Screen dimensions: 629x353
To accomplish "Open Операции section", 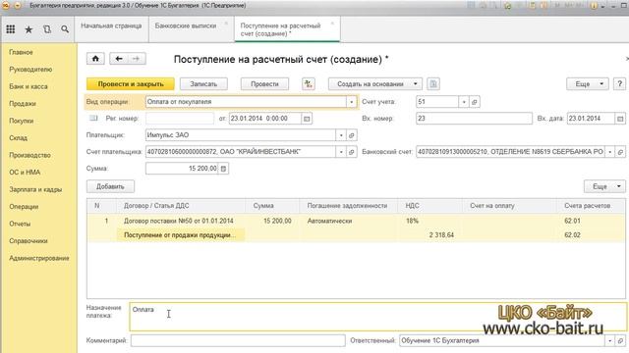I will coord(24,207).
